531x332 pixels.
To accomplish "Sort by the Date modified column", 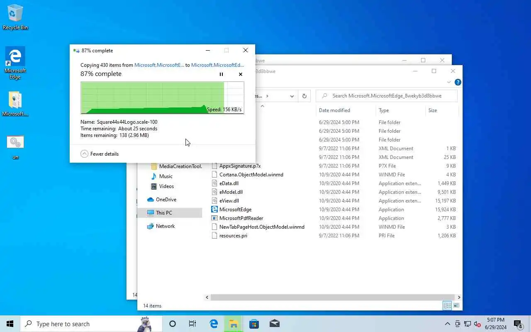I will click(346, 110).
